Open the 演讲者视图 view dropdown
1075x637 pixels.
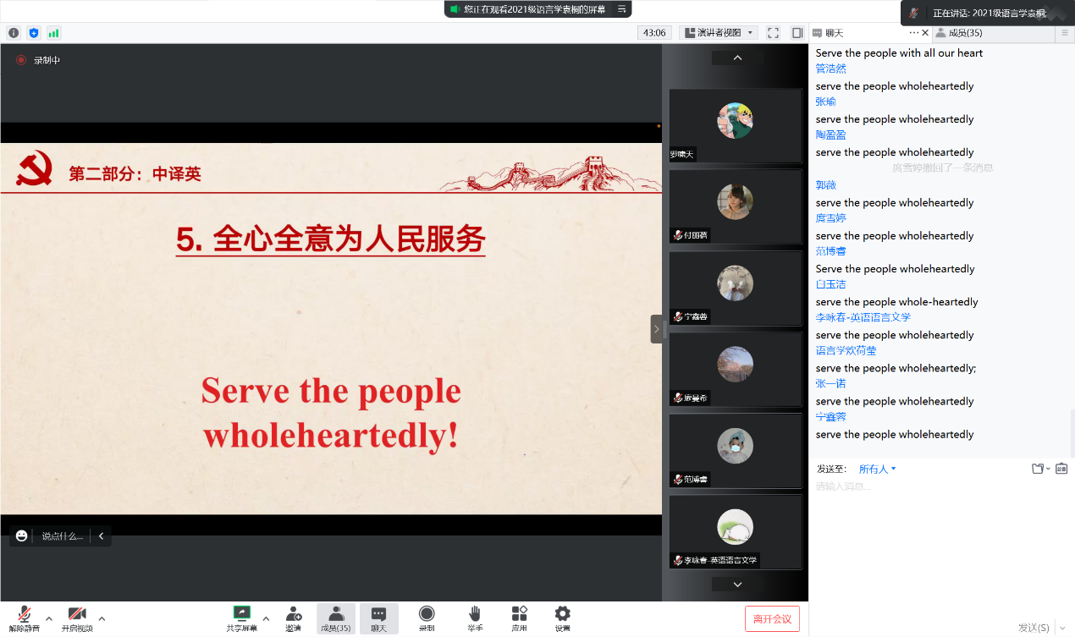(719, 33)
